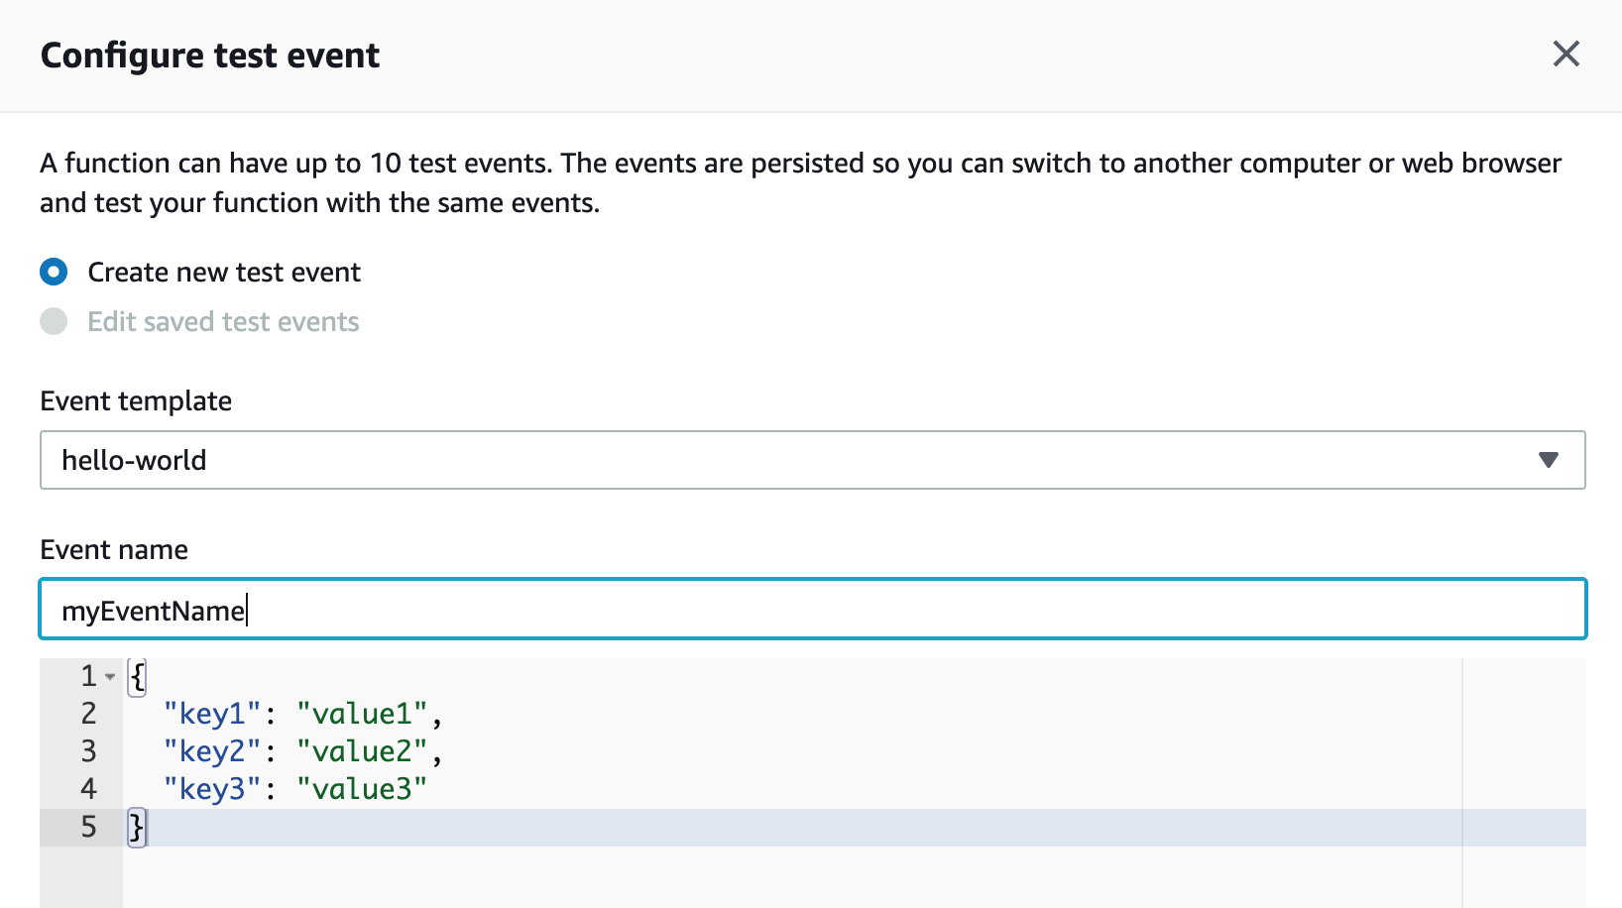Click the "value2" string in editor

pos(362,751)
